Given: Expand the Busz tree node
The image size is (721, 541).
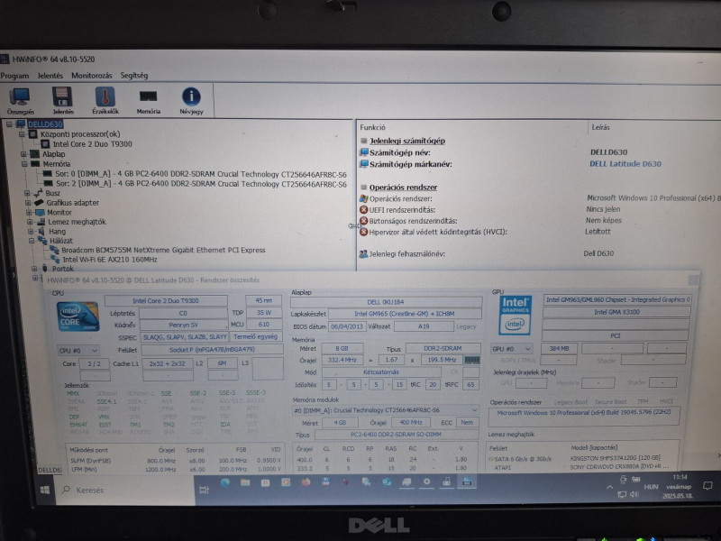Looking at the screenshot, I should 27,193.
